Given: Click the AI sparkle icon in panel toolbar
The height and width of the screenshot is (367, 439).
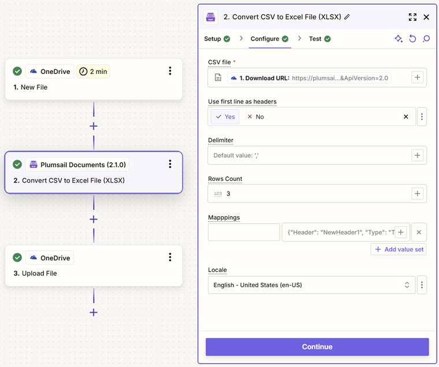Looking at the screenshot, I should (x=399, y=39).
